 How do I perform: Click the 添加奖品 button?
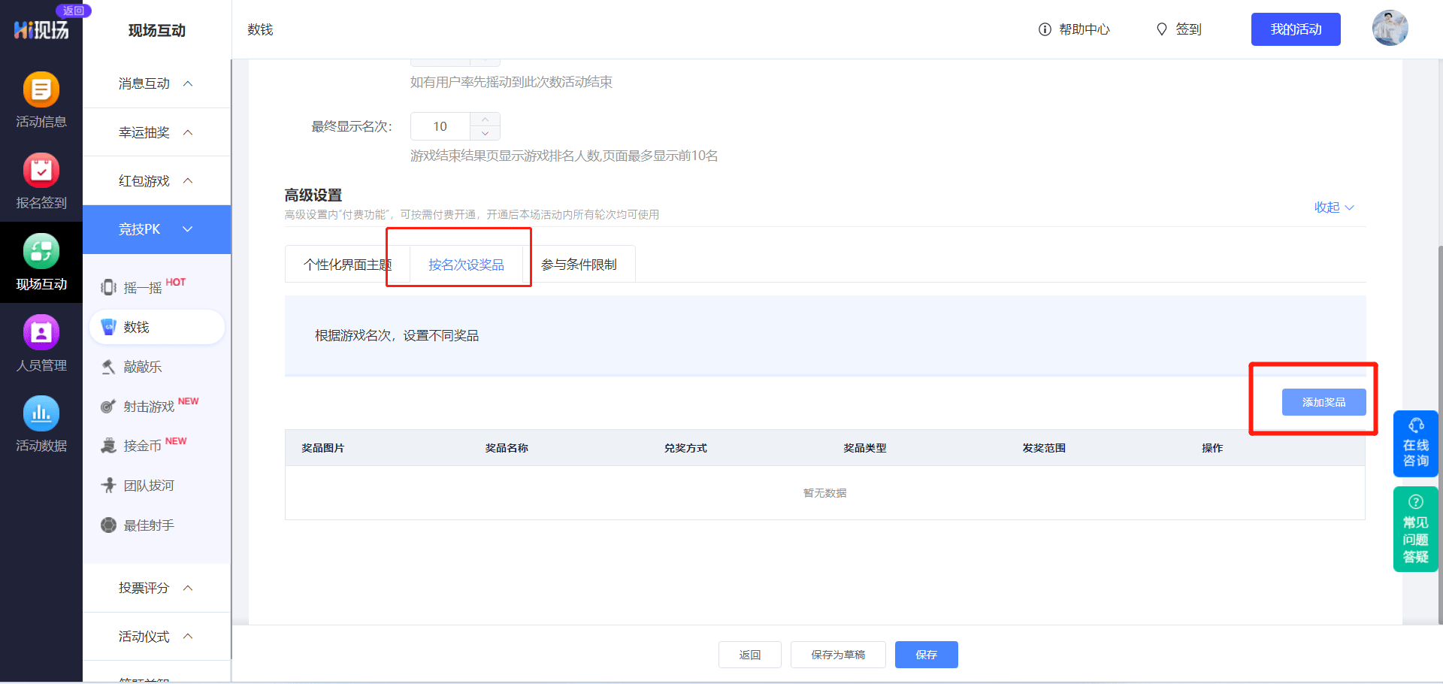tap(1324, 402)
